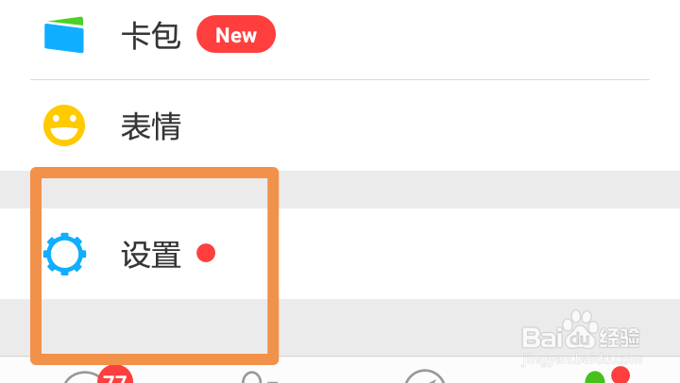
Task: Click the red New badge
Action: pyautogui.click(x=236, y=34)
